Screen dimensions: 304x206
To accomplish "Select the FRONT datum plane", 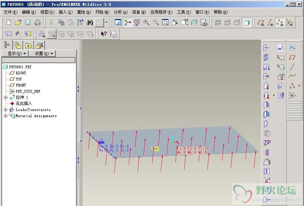I will [x=21, y=85].
